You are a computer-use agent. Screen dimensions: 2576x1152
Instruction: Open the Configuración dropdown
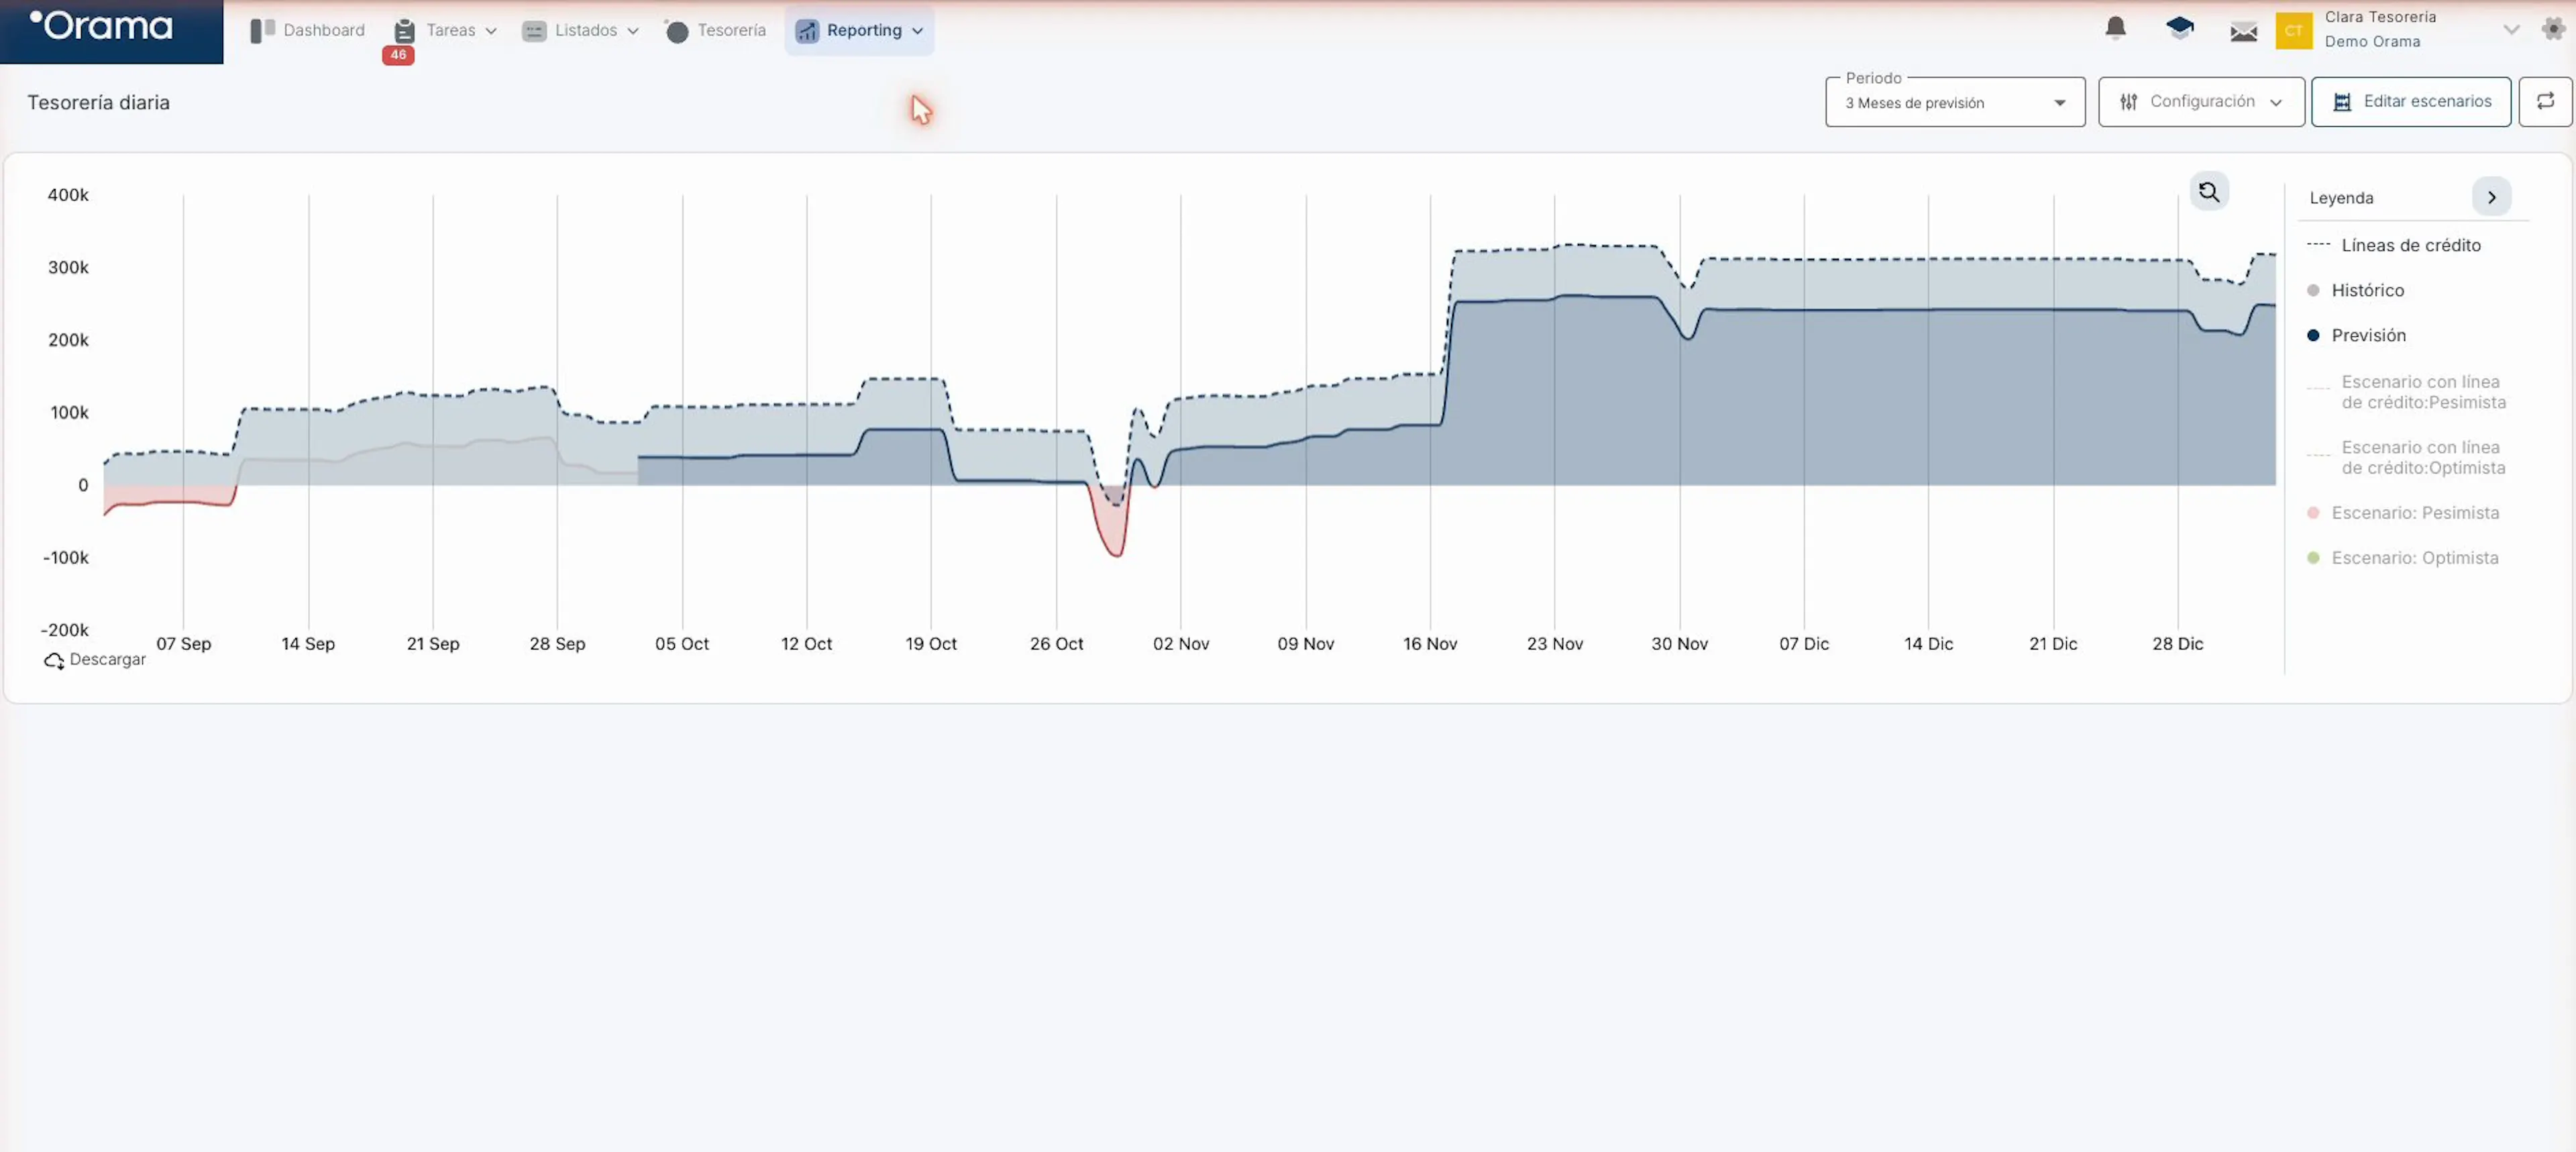click(x=2201, y=101)
